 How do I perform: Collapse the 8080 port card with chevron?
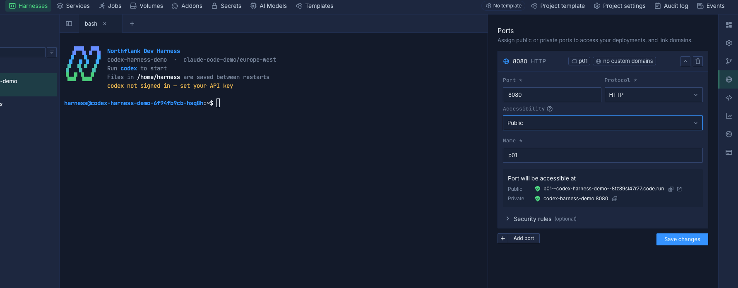coord(685,61)
